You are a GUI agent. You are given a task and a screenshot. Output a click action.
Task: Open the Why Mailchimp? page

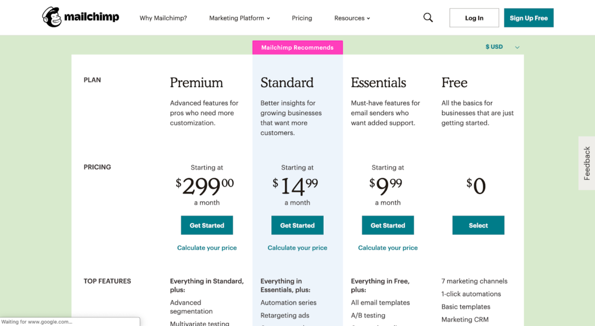coord(163,18)
